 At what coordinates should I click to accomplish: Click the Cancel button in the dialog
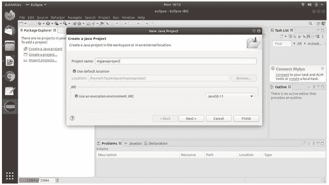219,118
